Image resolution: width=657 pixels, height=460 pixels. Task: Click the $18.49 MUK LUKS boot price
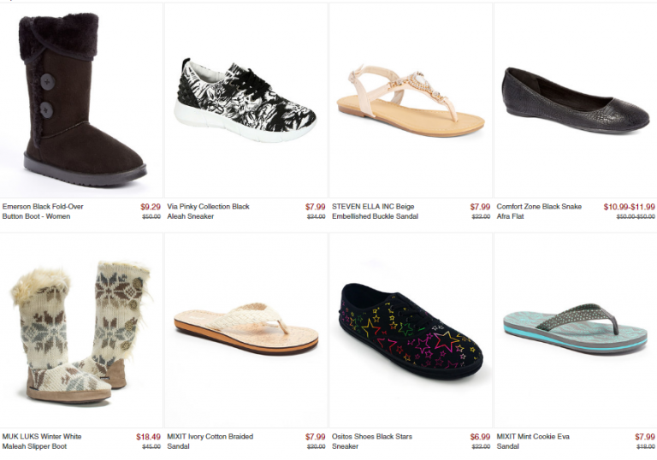coord(148,437)
